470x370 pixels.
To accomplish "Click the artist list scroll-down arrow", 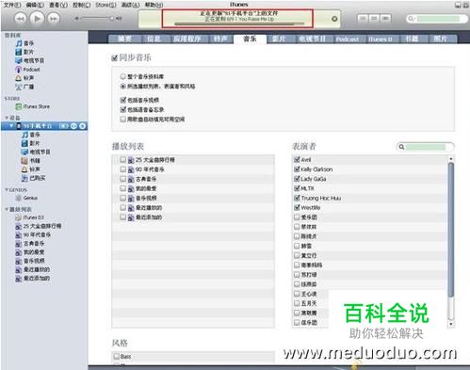I will [451, 324].
